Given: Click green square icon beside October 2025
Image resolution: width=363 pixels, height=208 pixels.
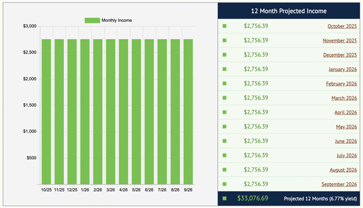Looking at the screenshot, I should tap(224, 26).
